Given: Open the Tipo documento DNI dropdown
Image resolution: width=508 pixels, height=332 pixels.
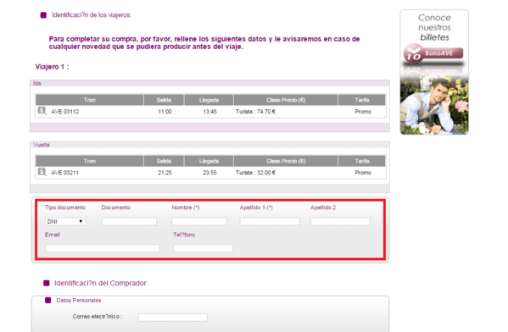Looking at the screenshot, I should (x=65, y=221).
